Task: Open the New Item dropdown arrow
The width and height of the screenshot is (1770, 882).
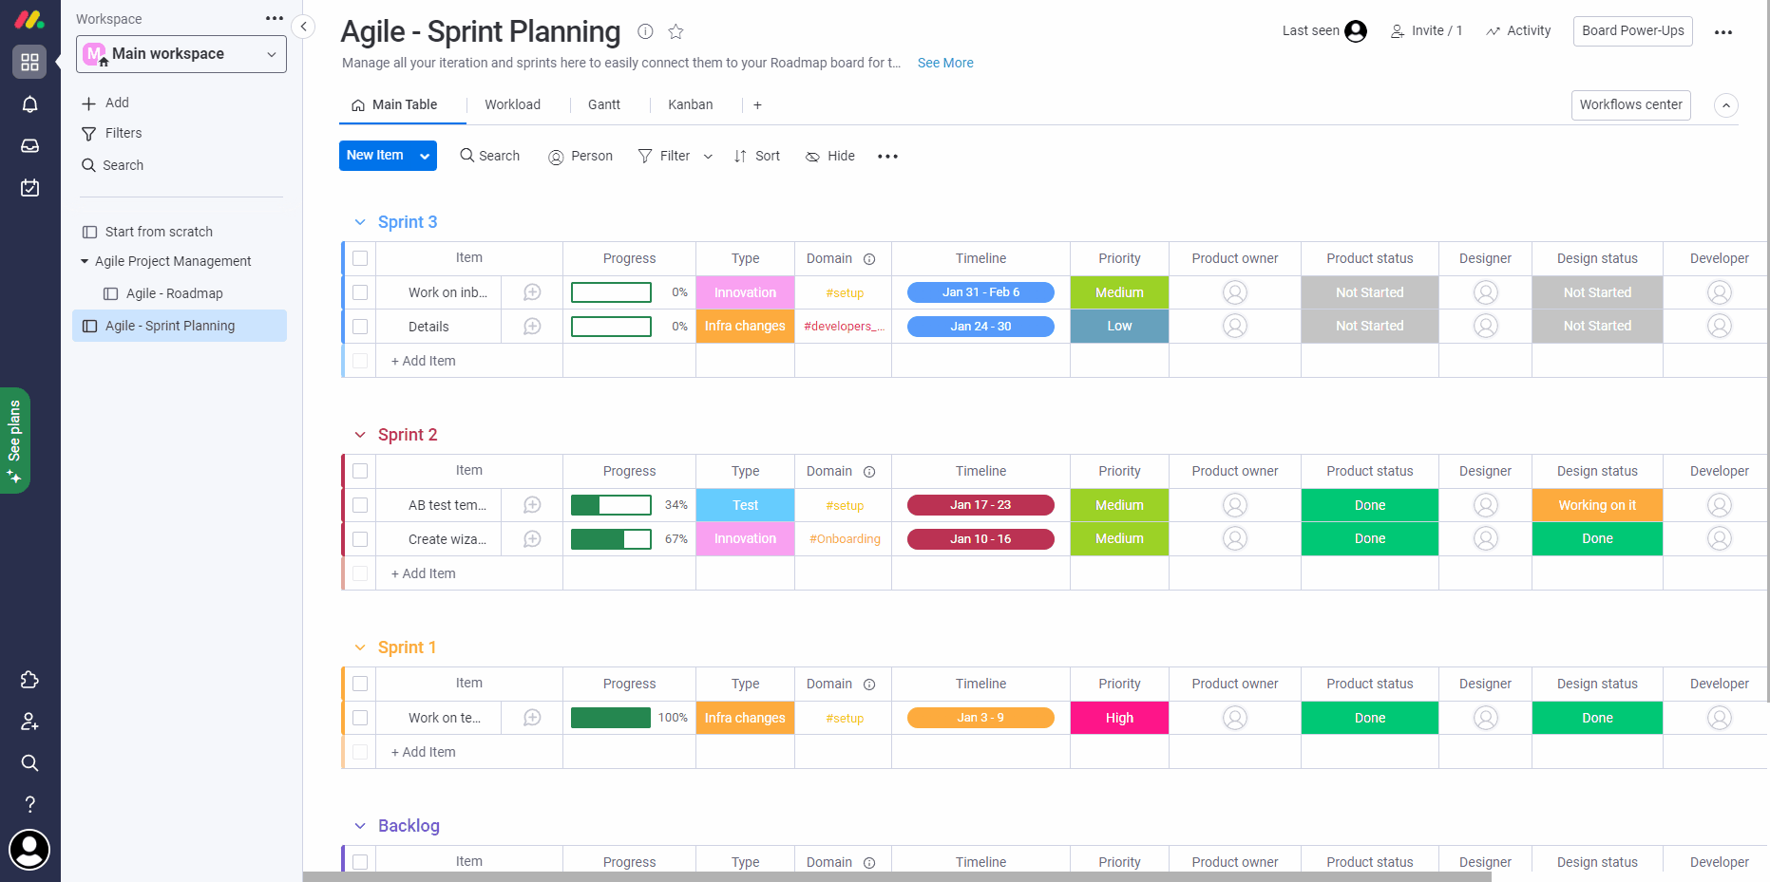Action: (425, 156)
